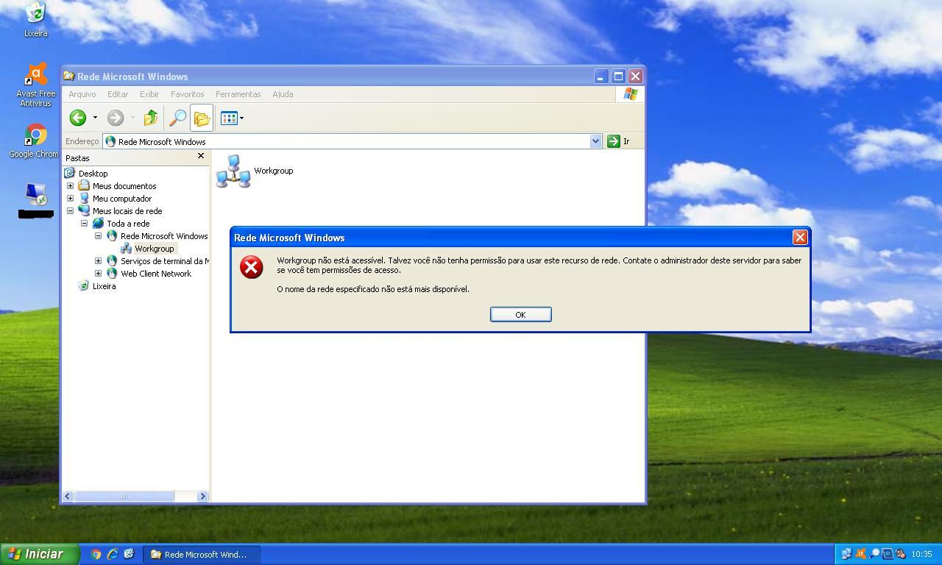Expand the Web Client Network node

(98, 274)
